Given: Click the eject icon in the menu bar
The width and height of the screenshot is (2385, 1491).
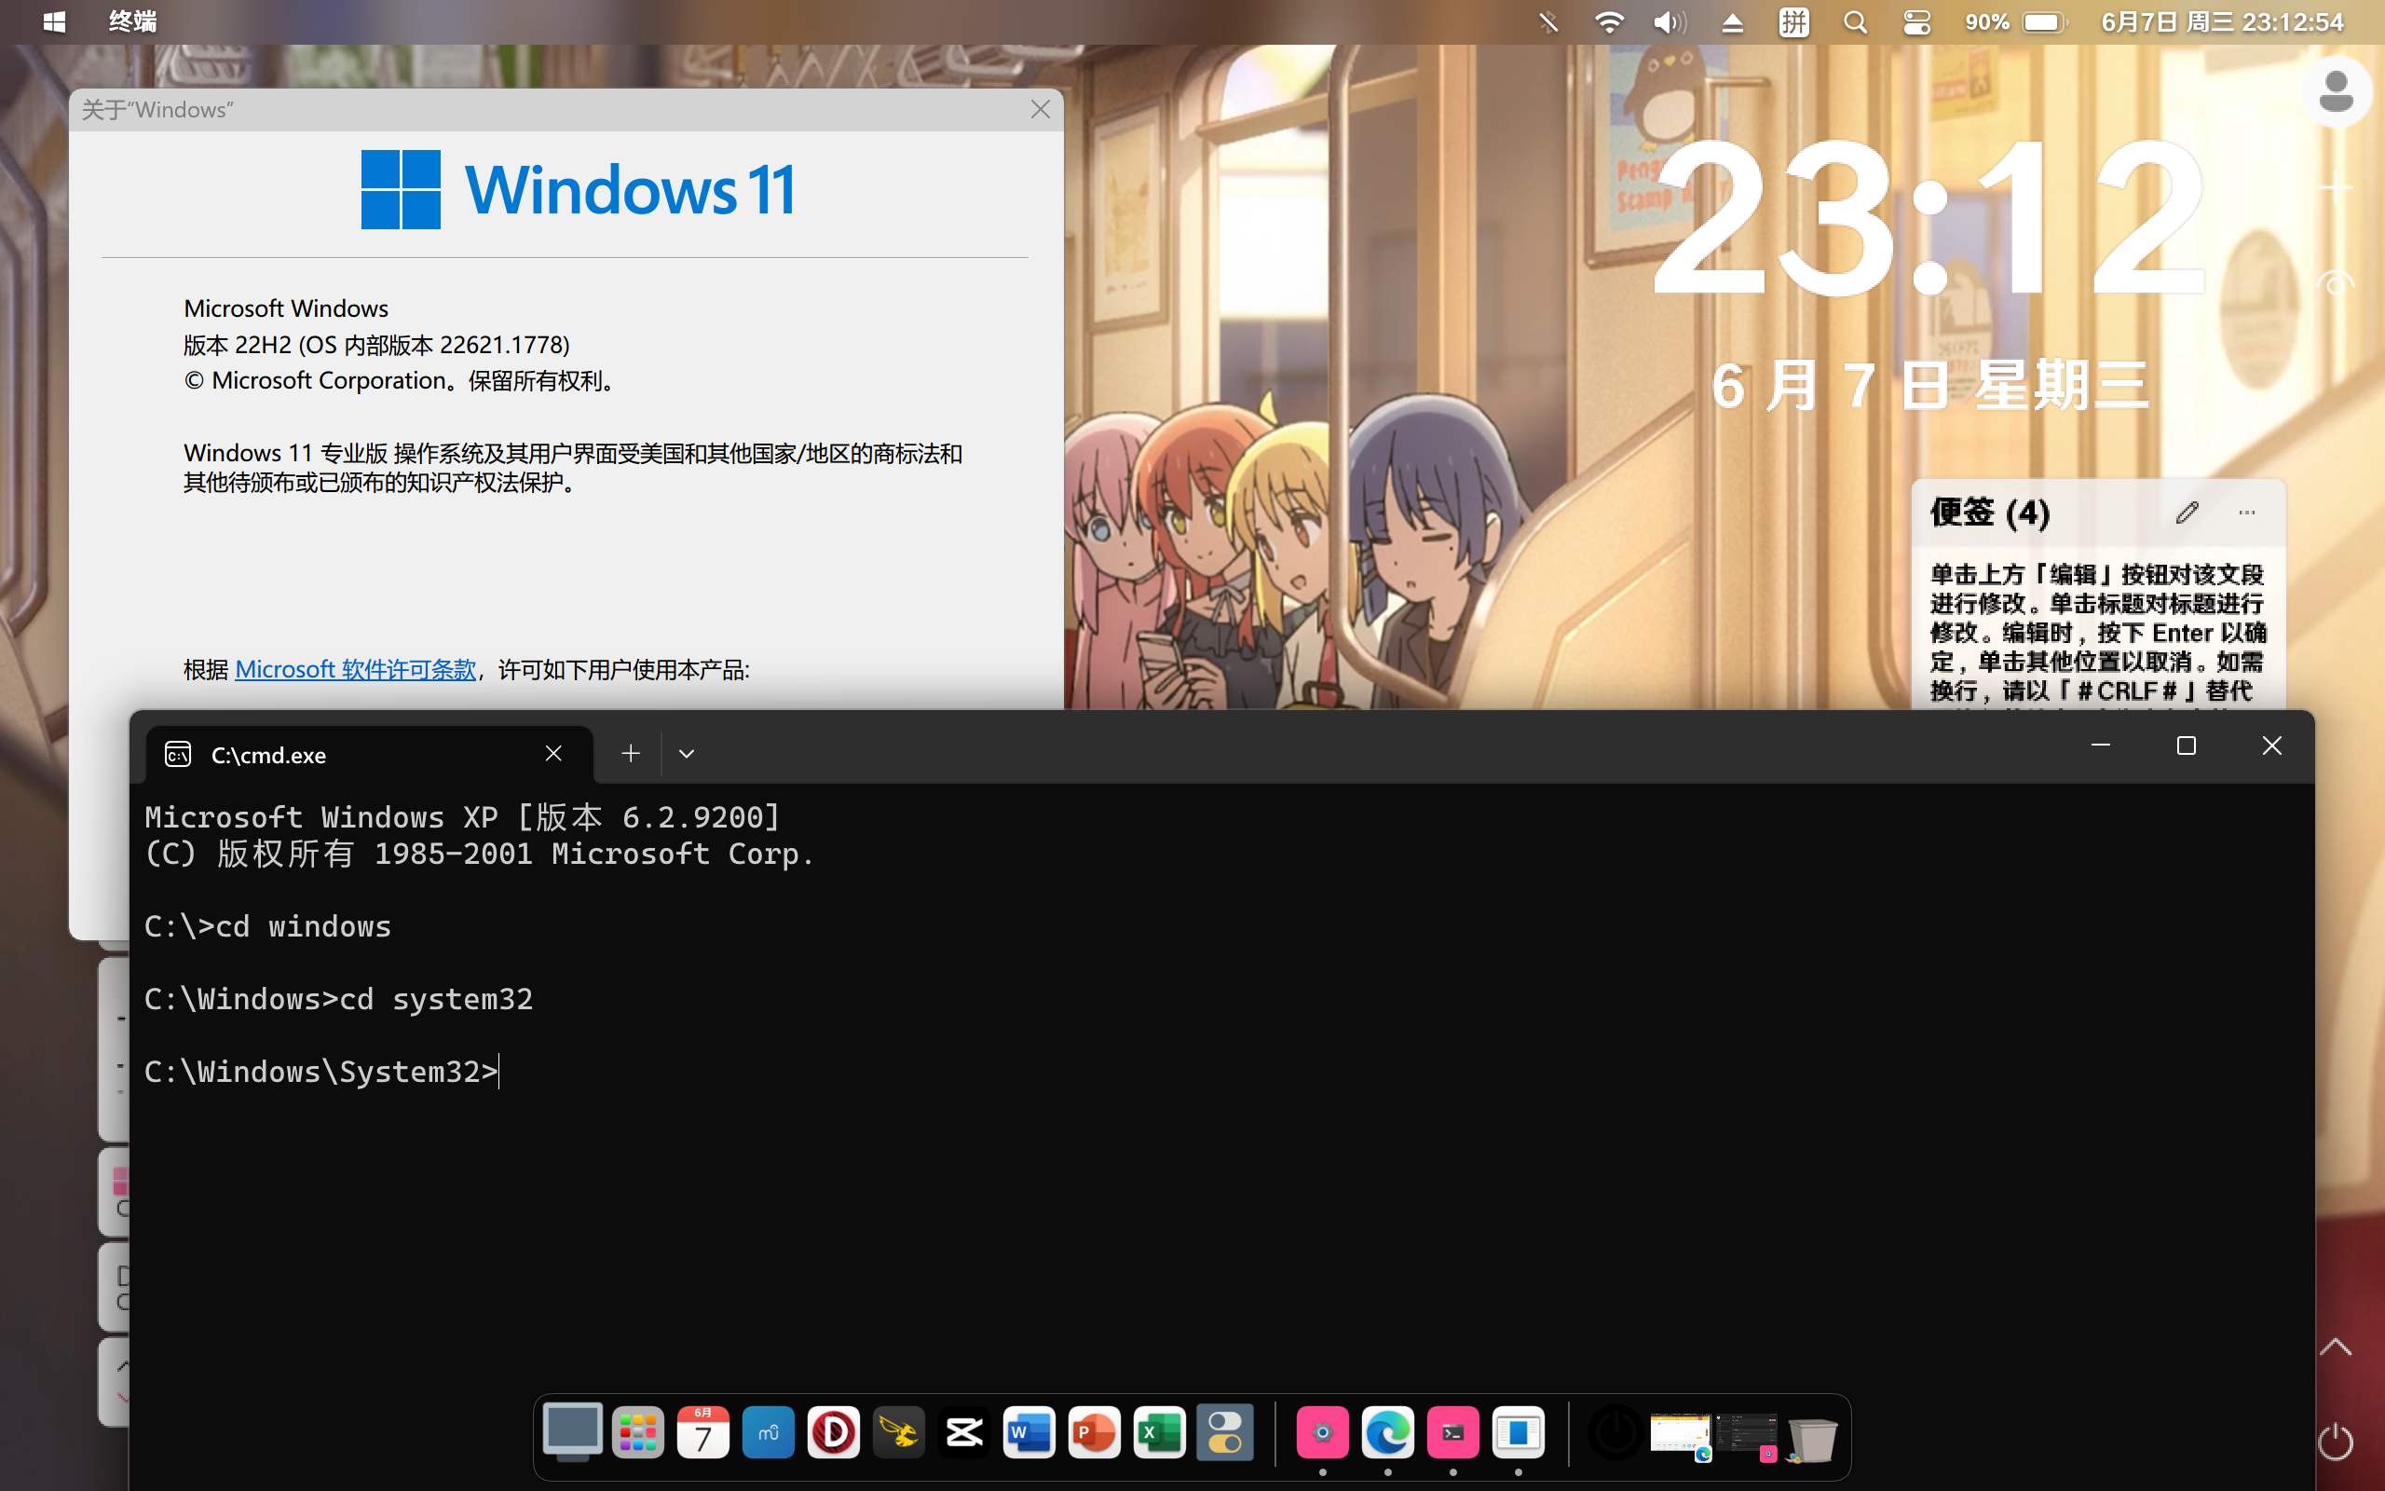Looking at the screenshot, I should pos(1732,22).
